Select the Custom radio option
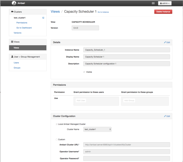 [x=57, y=140]
